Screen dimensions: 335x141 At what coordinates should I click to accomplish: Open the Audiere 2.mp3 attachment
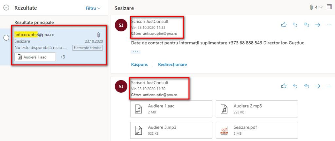pyautogui.click(x=257, y=109)
